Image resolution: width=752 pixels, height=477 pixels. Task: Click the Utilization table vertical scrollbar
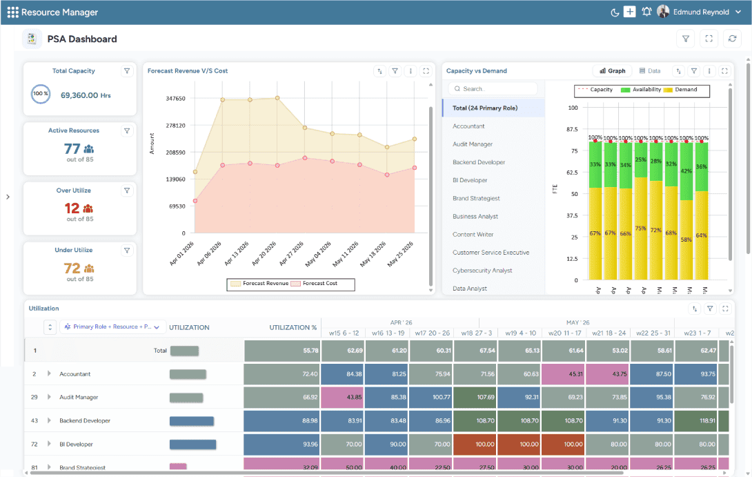732,374
